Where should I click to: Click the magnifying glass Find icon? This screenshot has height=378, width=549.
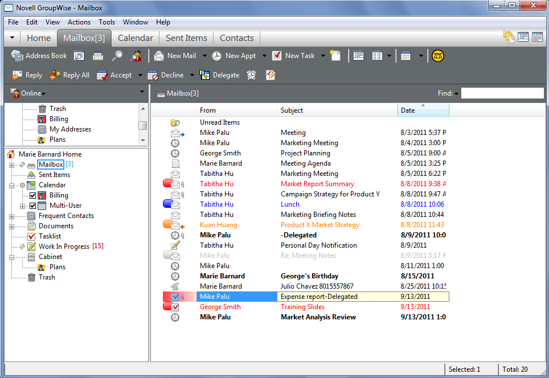117,56
